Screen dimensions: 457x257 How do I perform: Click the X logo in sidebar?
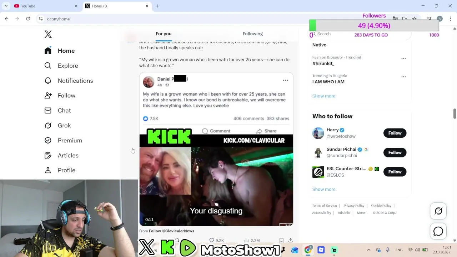pos(48,34)
